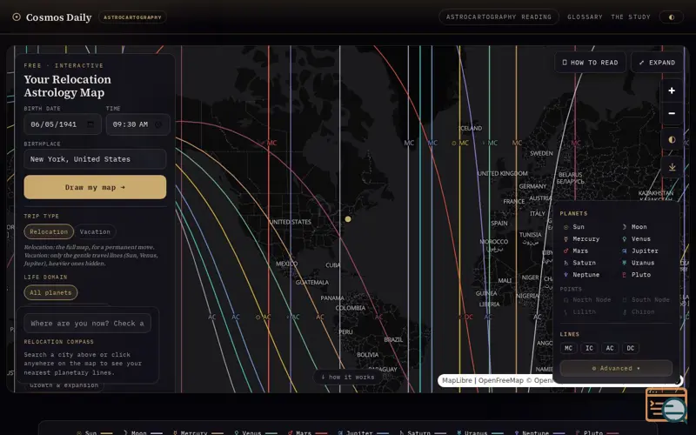This screenshot has width=696, height=435.
Task: Expand the Advanced options dropdown
Action: (x=616, y=368)
